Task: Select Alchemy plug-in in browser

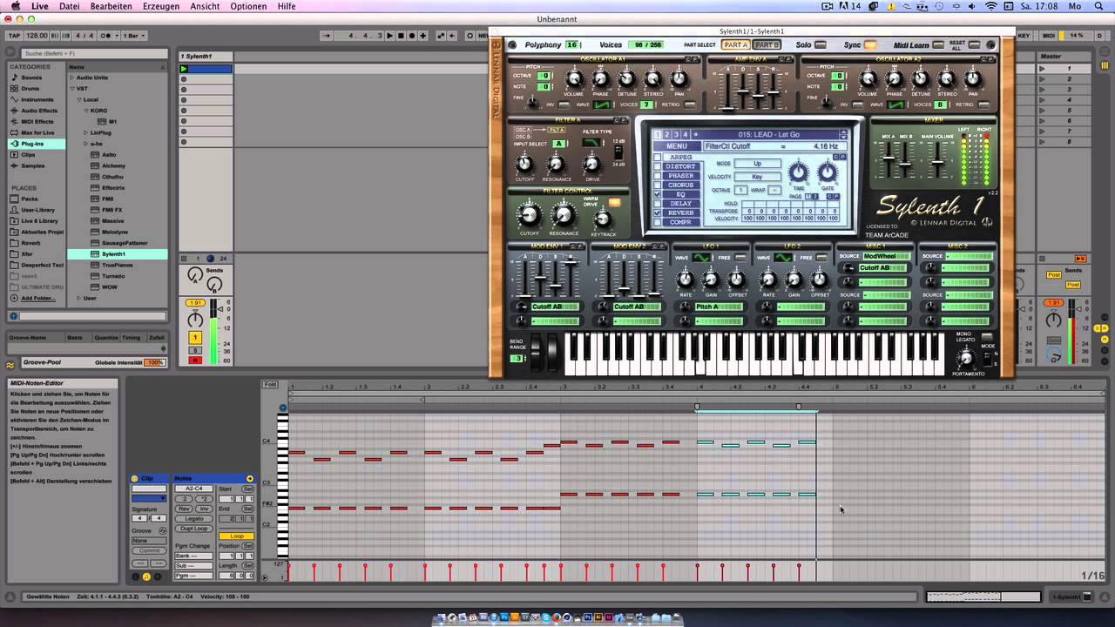Action: (x=113, y=165)
